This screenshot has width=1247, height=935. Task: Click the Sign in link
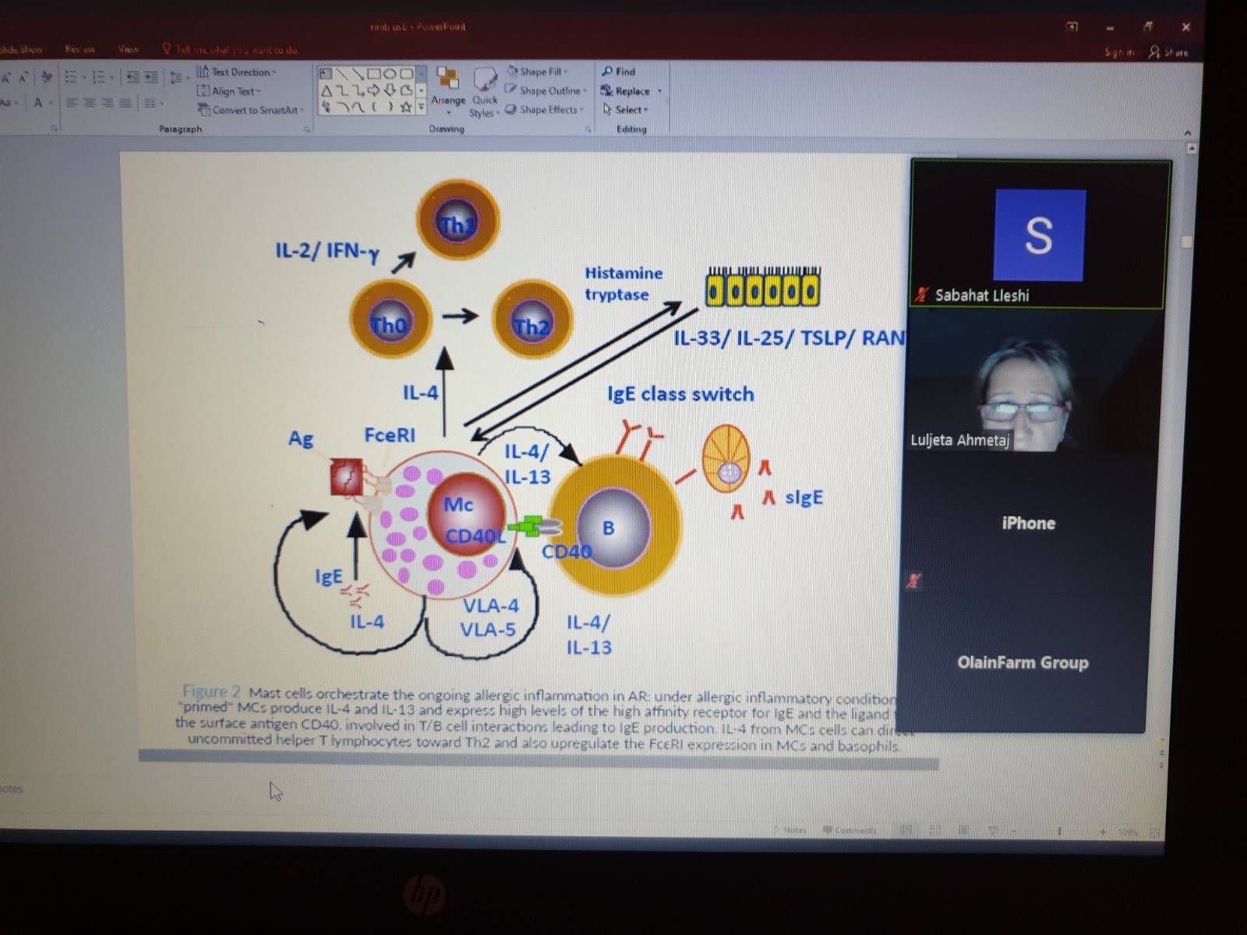pos(1118,52)
